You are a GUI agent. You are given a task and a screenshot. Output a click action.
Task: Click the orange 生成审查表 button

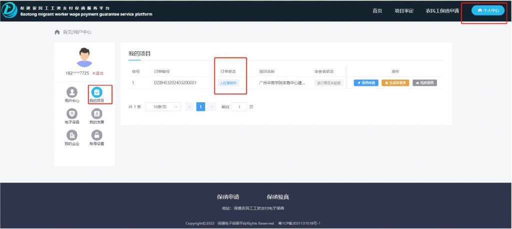coord(394,83)
